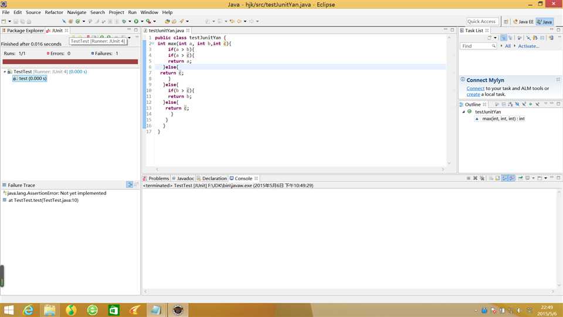Image resolution: width=563 pixels, height=317 pixels.
Task: Click into the Quick Access field
Action: (482, 22)
